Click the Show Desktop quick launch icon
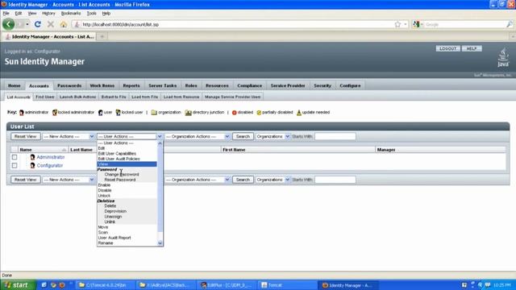This screenshot has height=290, width=516. (44, 285)
